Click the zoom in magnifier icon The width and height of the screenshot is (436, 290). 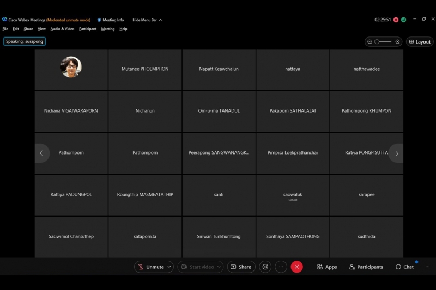coord(397,42)
